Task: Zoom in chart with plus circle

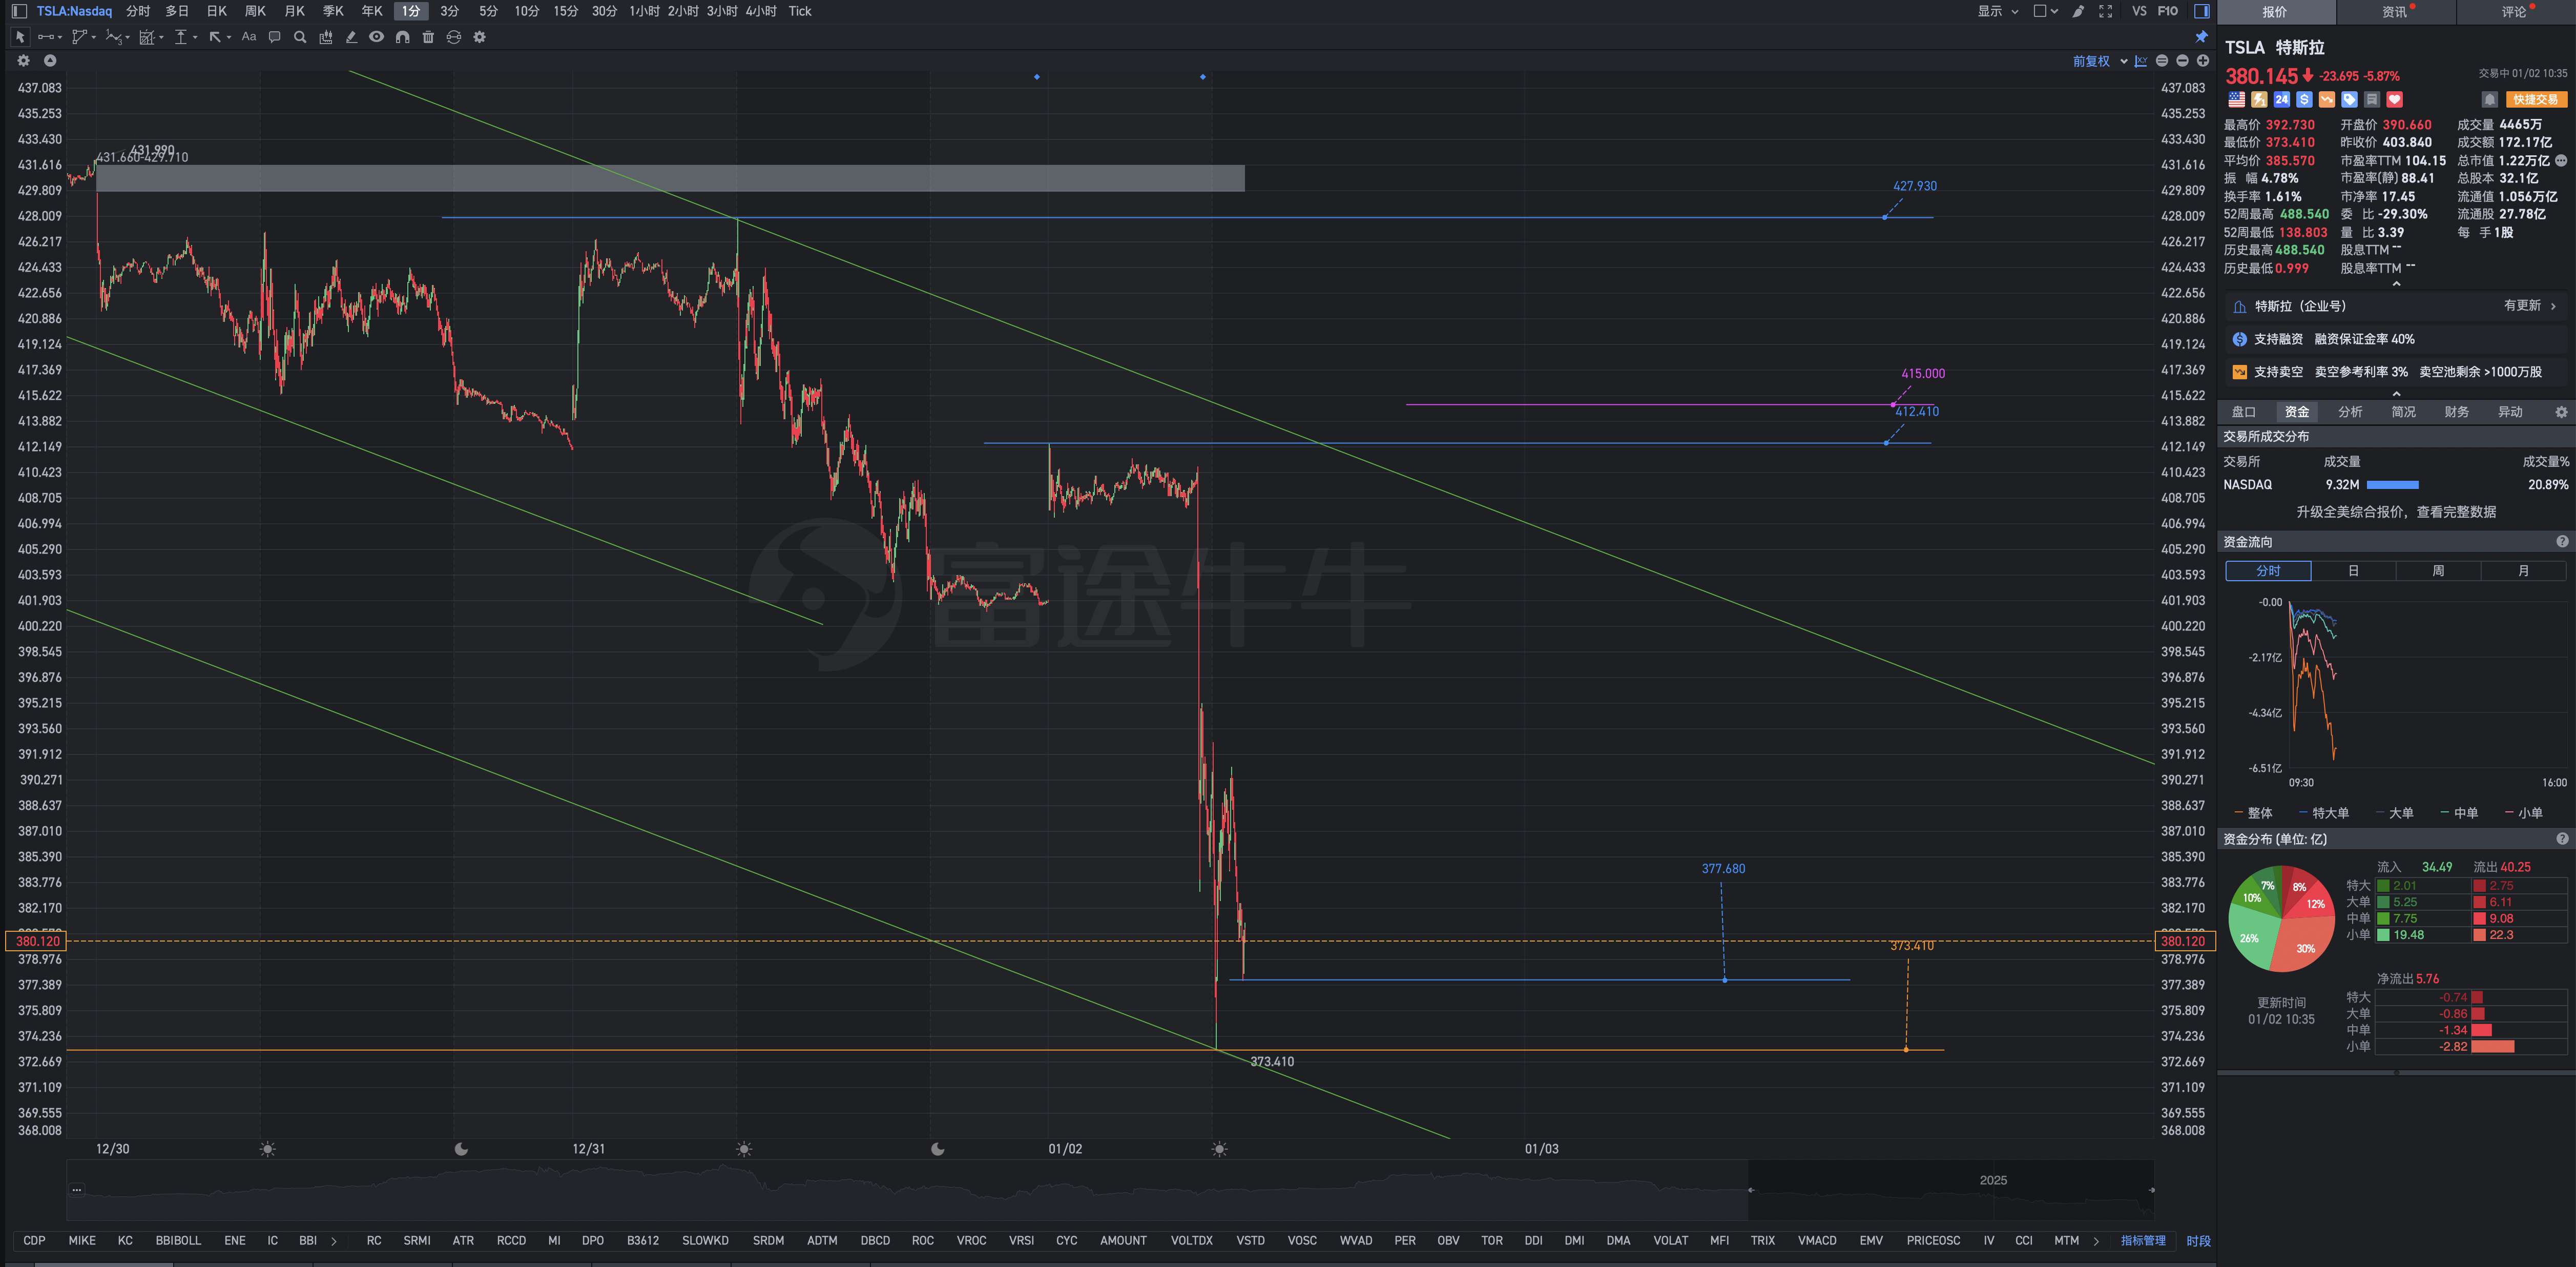Action: [2202, 61]
